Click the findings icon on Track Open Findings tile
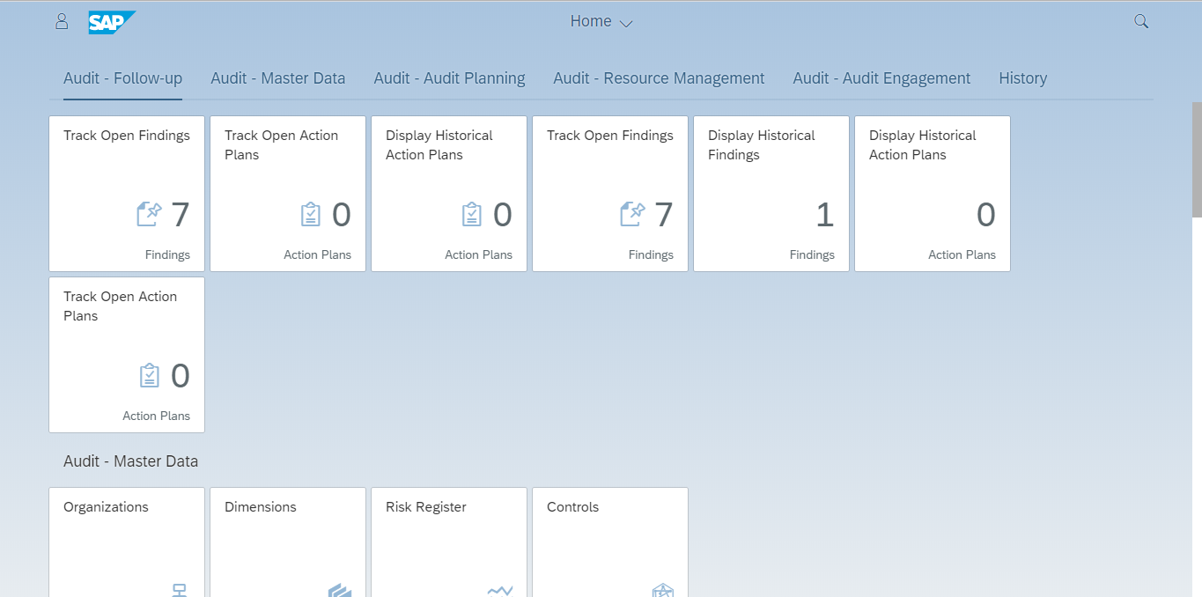The height and width of the screenshot is (597, 1202). pos(148,213)
